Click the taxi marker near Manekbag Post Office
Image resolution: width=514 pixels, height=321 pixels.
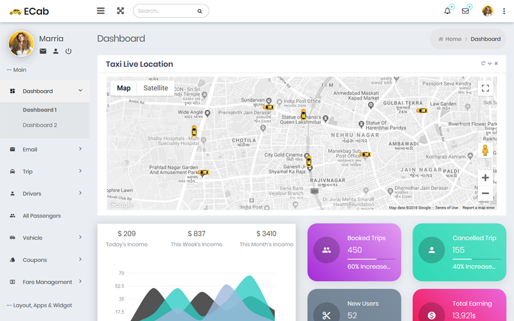click(x=365, y=154)
